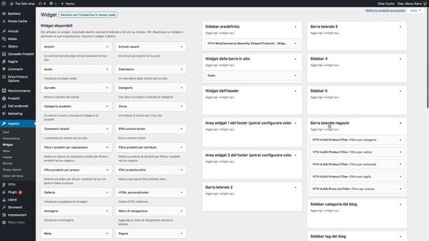Open the Aiuto help tab
This screenshot has width=429, height=241.
tap(416, 11)
